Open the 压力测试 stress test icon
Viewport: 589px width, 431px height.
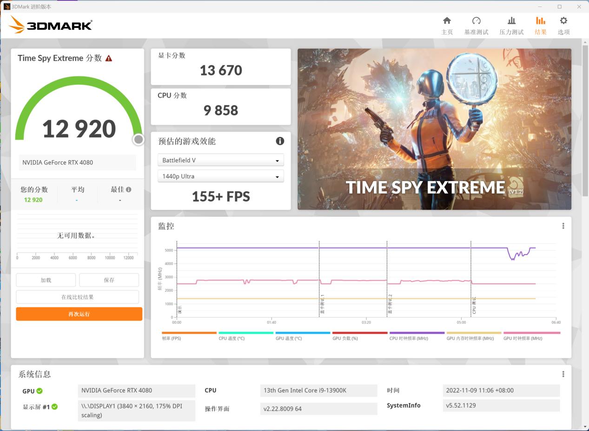click(512, 25)
